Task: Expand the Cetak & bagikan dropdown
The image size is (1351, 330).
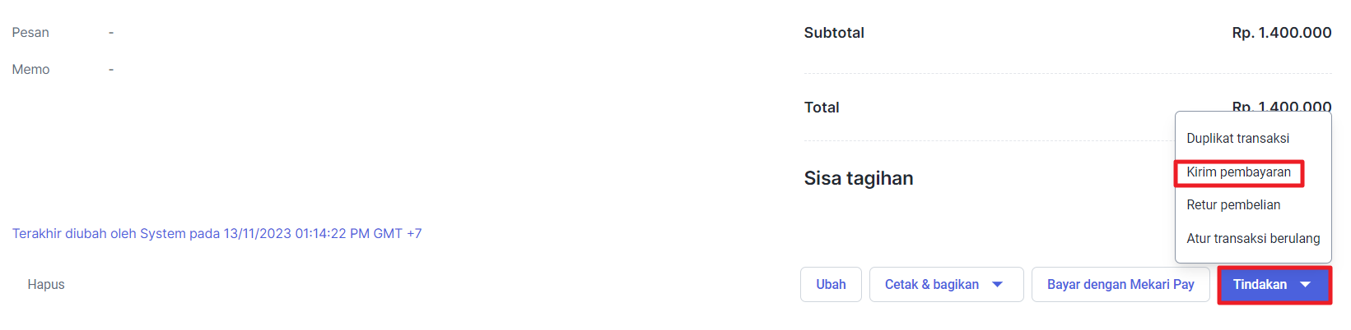Action: point(946,285)
